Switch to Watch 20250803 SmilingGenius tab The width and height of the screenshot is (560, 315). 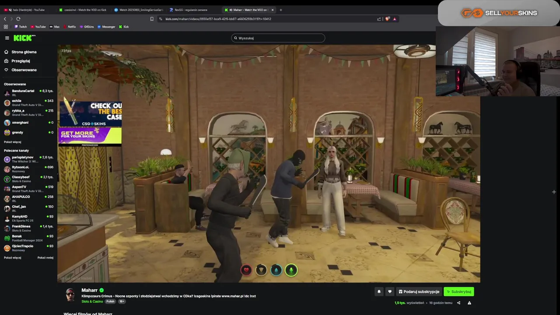click(x=139, y=10)
